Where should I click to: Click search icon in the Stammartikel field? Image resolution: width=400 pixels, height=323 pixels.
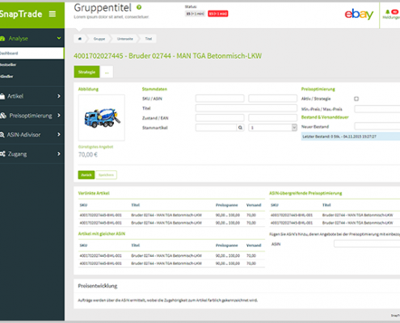[240, 128]
